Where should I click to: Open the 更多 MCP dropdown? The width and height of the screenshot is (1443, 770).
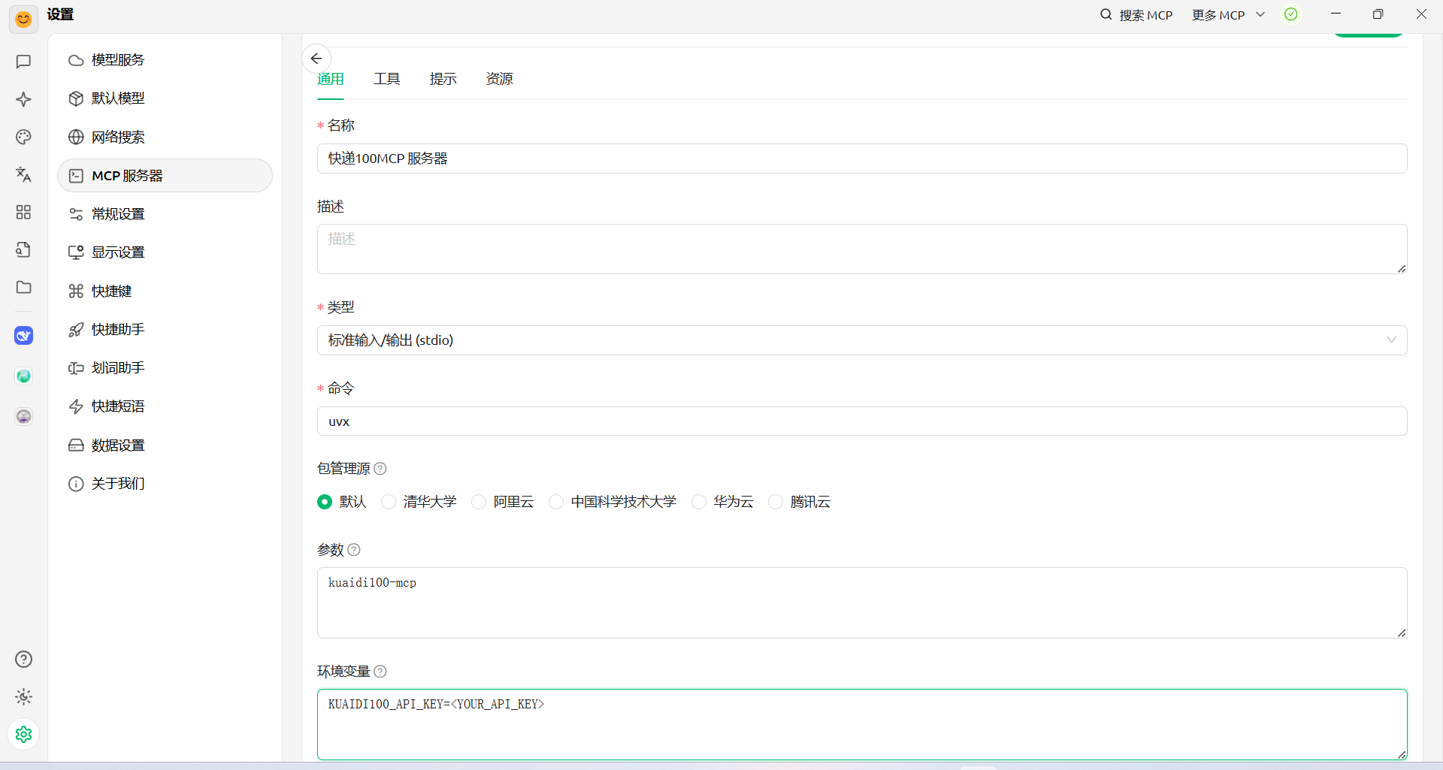point(1228,15)
